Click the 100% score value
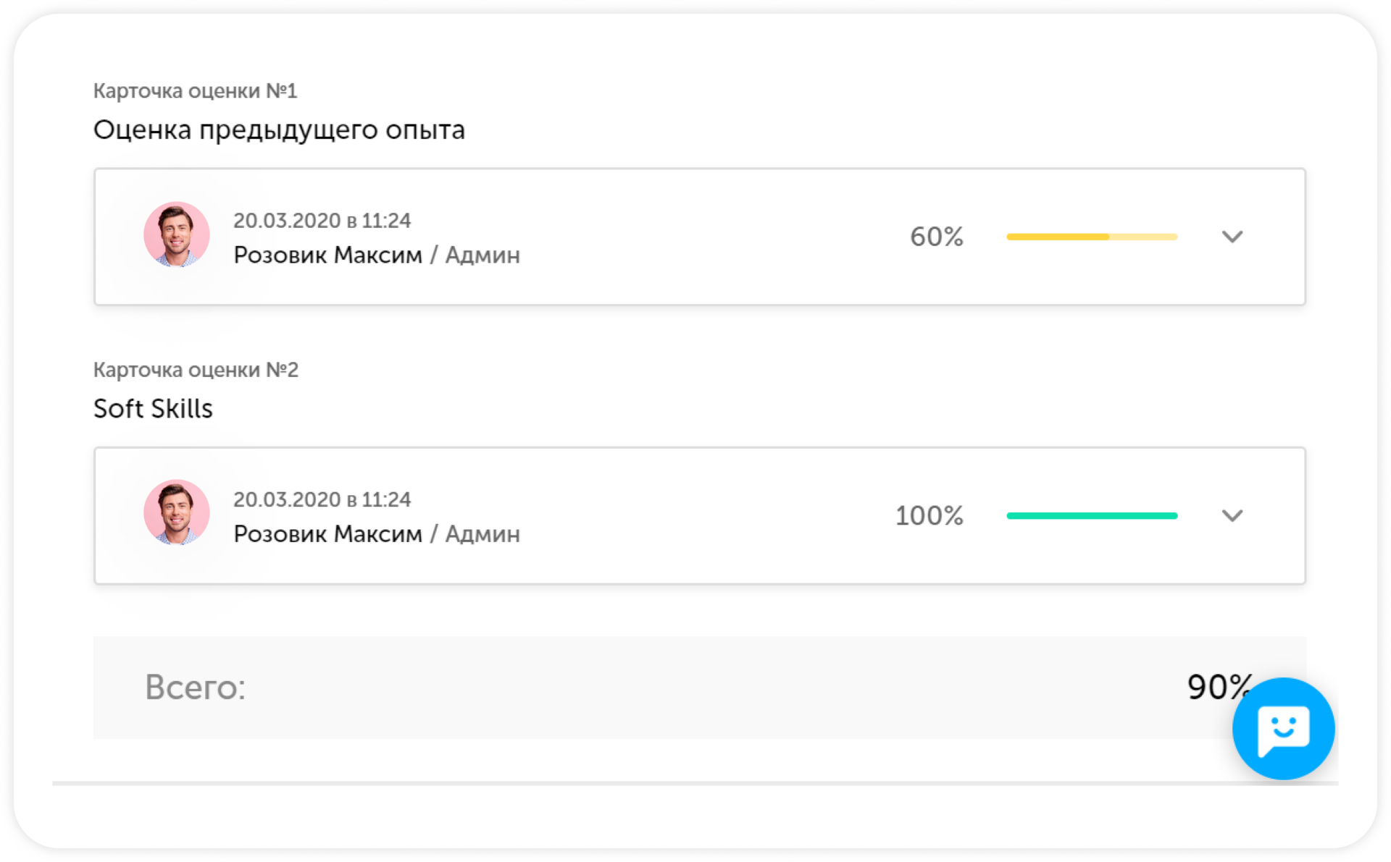This screenshot has height=862, width=1391. click(x=929, y=515)
